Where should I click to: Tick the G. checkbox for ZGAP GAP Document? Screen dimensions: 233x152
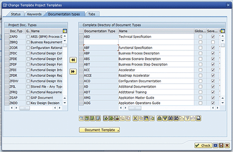tap(28, 98)
